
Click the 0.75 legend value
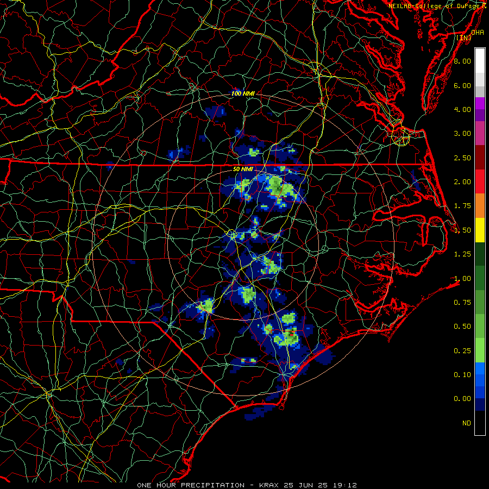click(462, 303)
